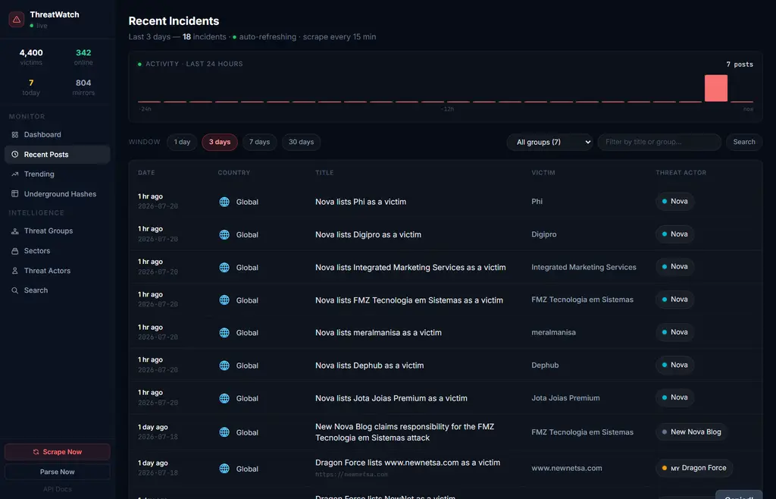Select the 1 day window toggle

pyautogui.click(x=182, y=142)
